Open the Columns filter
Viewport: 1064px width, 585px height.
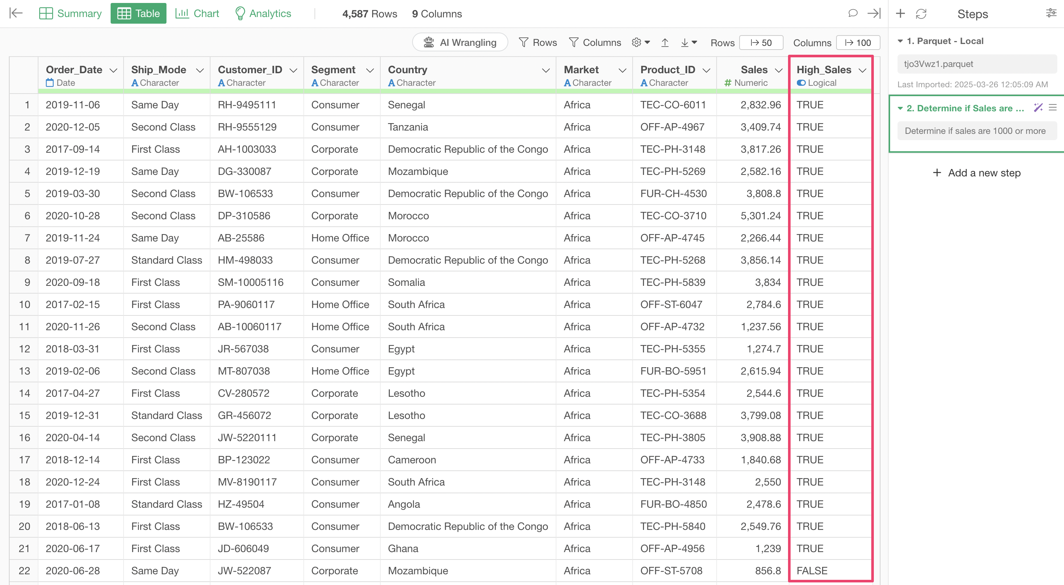click(595, 43)
